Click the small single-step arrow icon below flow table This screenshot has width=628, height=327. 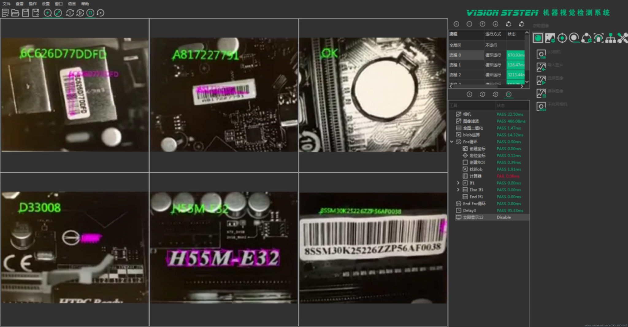click(x=469, y=94)
